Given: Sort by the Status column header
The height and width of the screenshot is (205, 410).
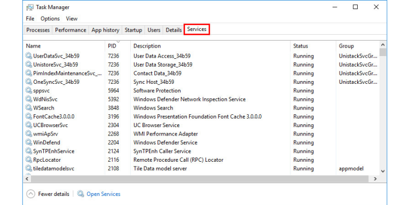Looking at the screenshot, I should point(313,46).
